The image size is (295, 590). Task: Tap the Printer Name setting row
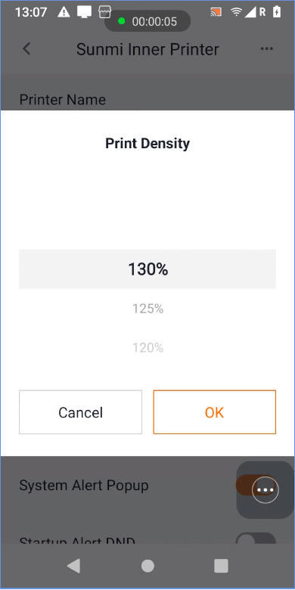(x=147, y=99)
